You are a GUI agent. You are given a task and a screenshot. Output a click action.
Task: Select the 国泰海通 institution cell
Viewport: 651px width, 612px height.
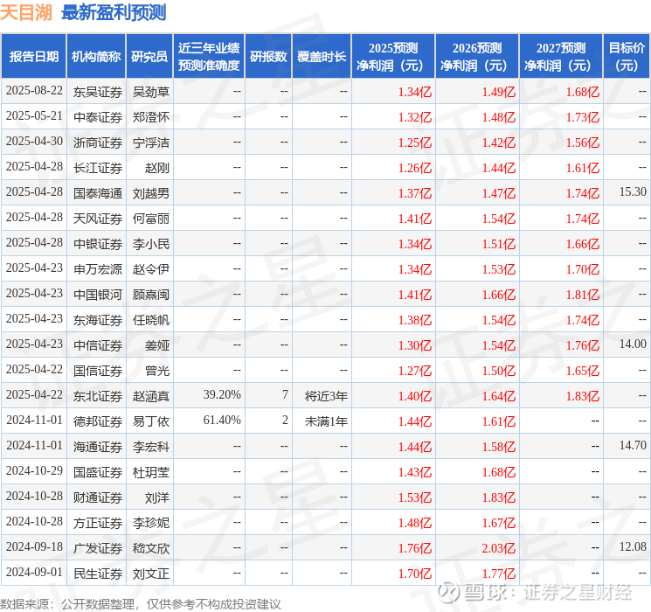click(98, 193)
